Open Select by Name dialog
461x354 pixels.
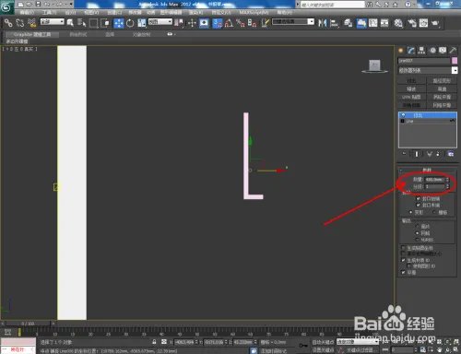click(x=82, y=23)
